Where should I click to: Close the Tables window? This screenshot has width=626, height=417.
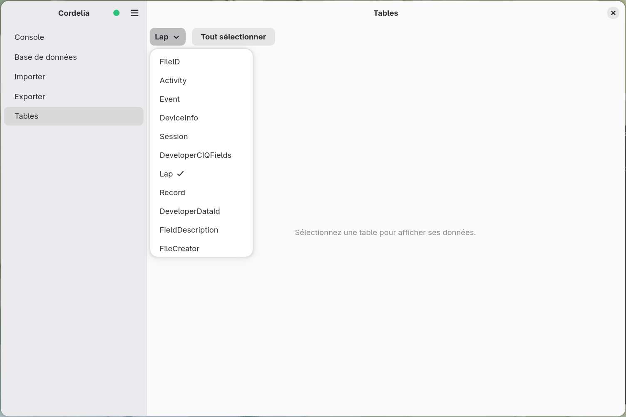pos(613,13)
